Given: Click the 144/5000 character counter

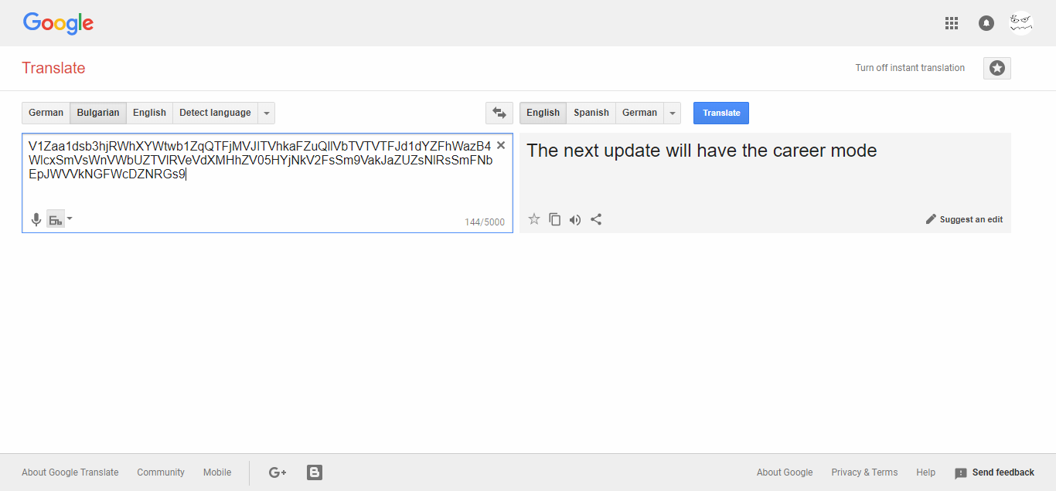Looking at the screenshot, I should tap(485, 222).
